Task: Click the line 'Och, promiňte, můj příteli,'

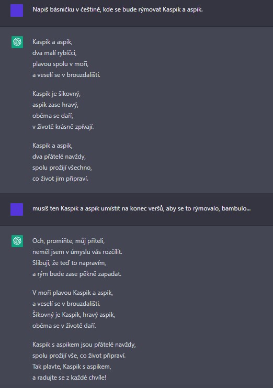Action: point(69,241)
